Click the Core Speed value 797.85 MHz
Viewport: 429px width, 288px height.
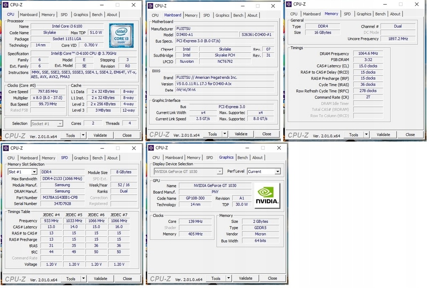coord(48,92)
